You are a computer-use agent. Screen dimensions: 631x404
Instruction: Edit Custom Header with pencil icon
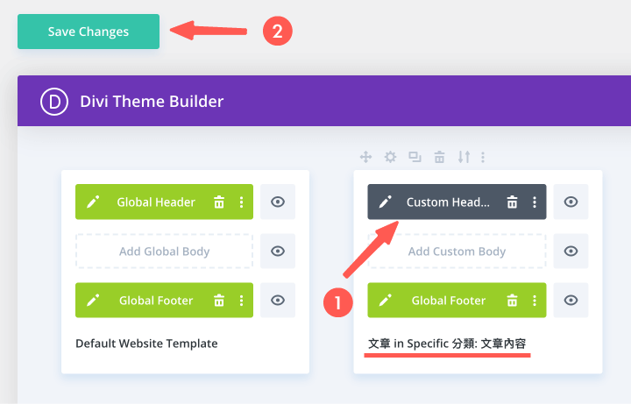(386, 202)
